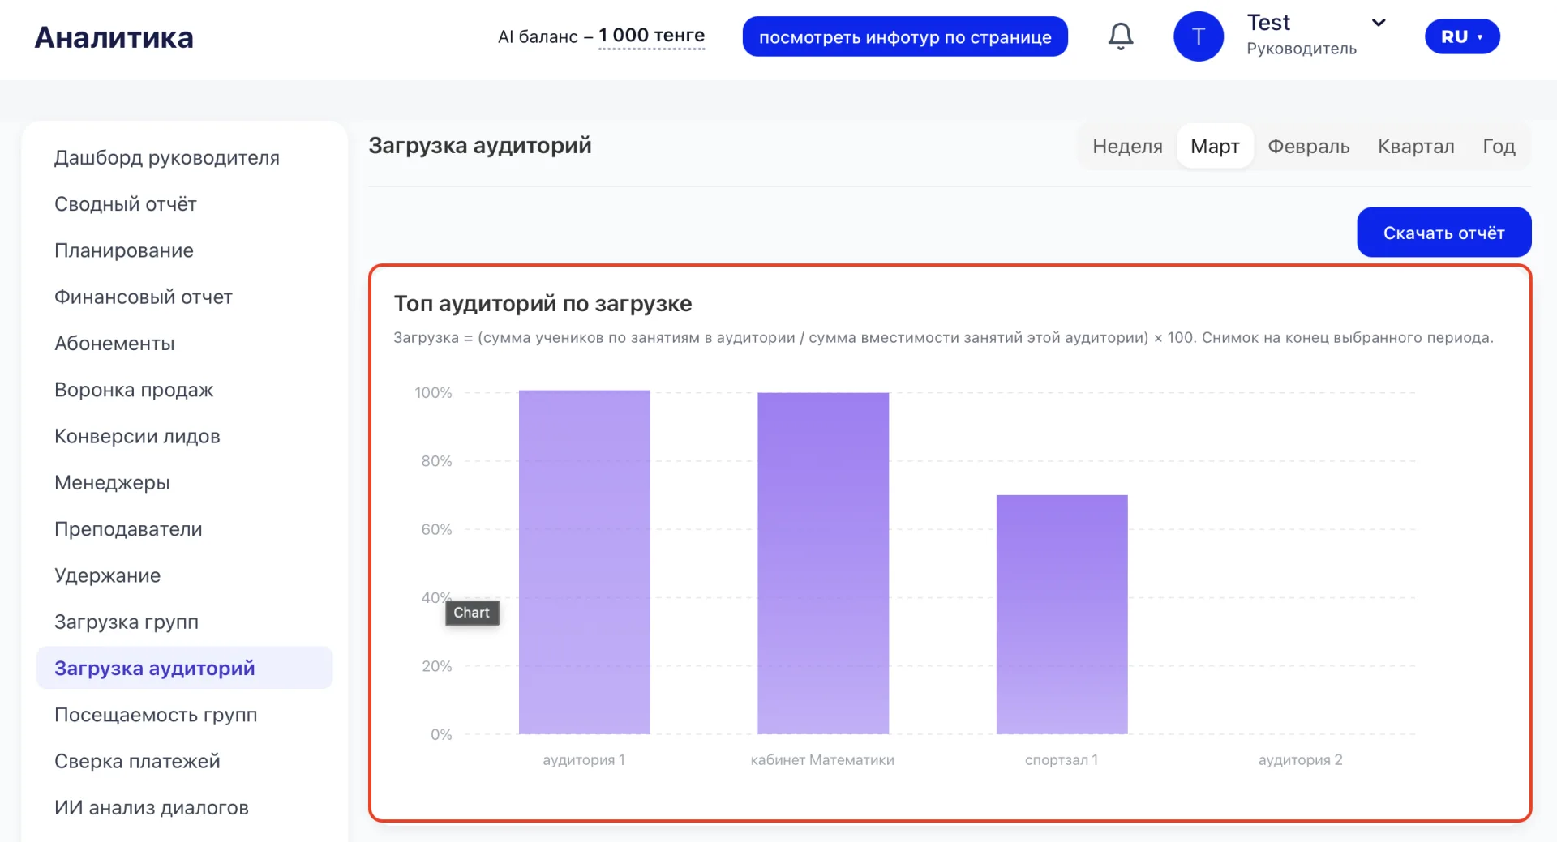Open the RU language selector
This screenshot has height=842, width=1557.
tap(1462, 36)
